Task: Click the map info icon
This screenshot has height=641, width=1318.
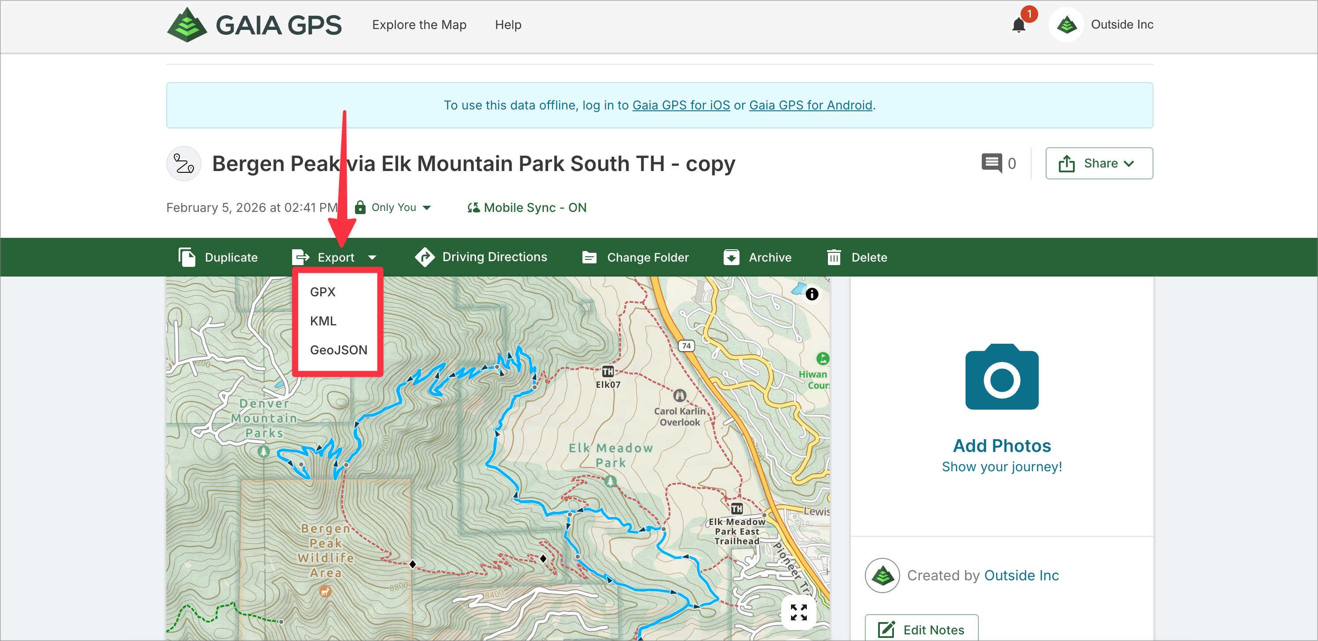Action: 812,294
